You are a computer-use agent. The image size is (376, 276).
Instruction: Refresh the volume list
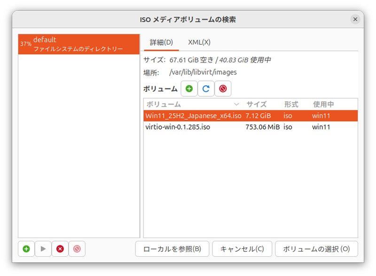pos(206,88)
